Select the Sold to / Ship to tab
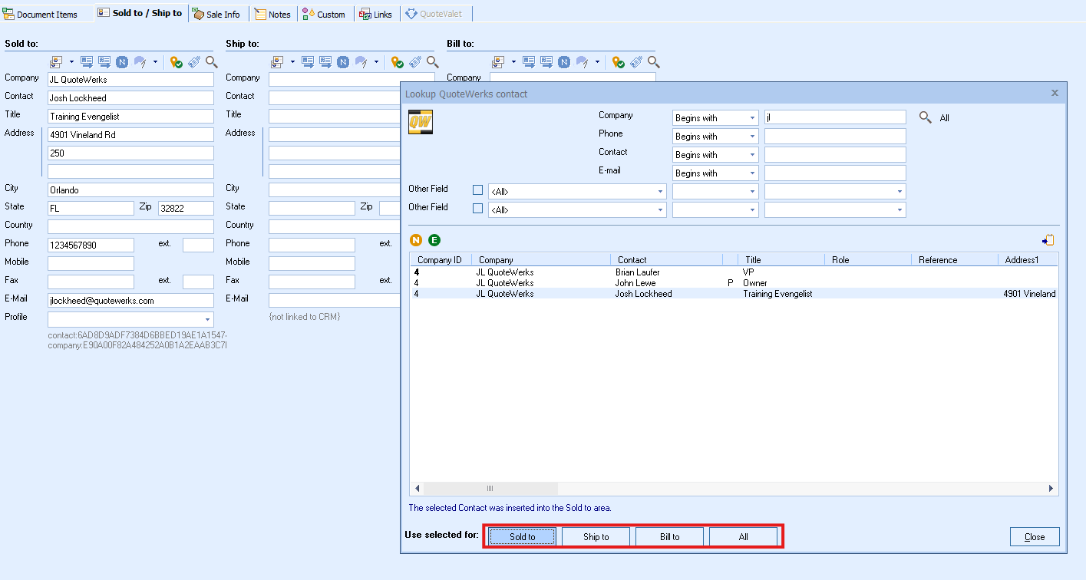 140,13
